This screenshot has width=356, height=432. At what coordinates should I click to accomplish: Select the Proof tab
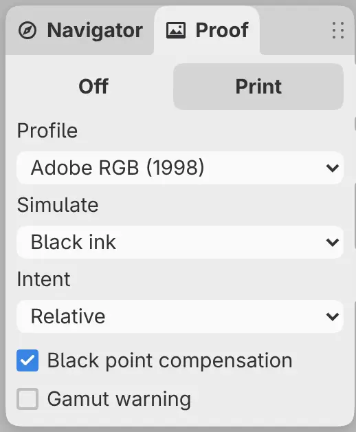[x=207, y=30]
